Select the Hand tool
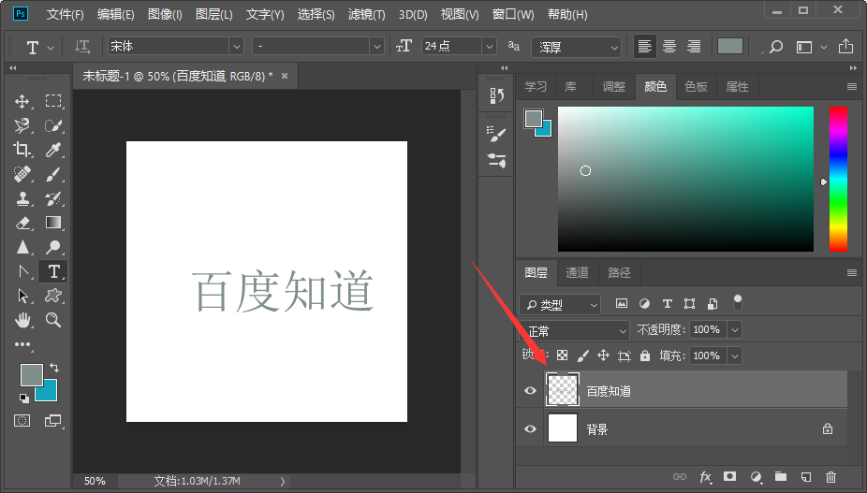The image size is (867, 493). click(22, 320)
